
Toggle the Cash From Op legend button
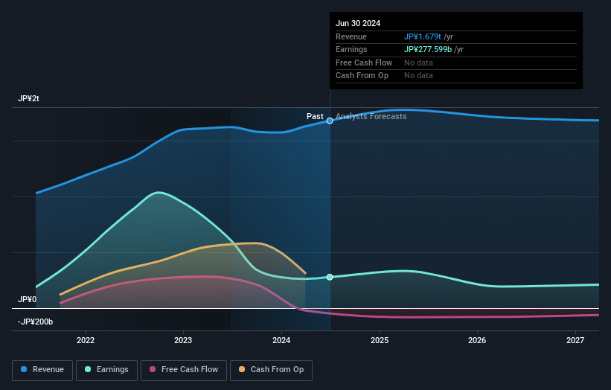coord(271,370)
